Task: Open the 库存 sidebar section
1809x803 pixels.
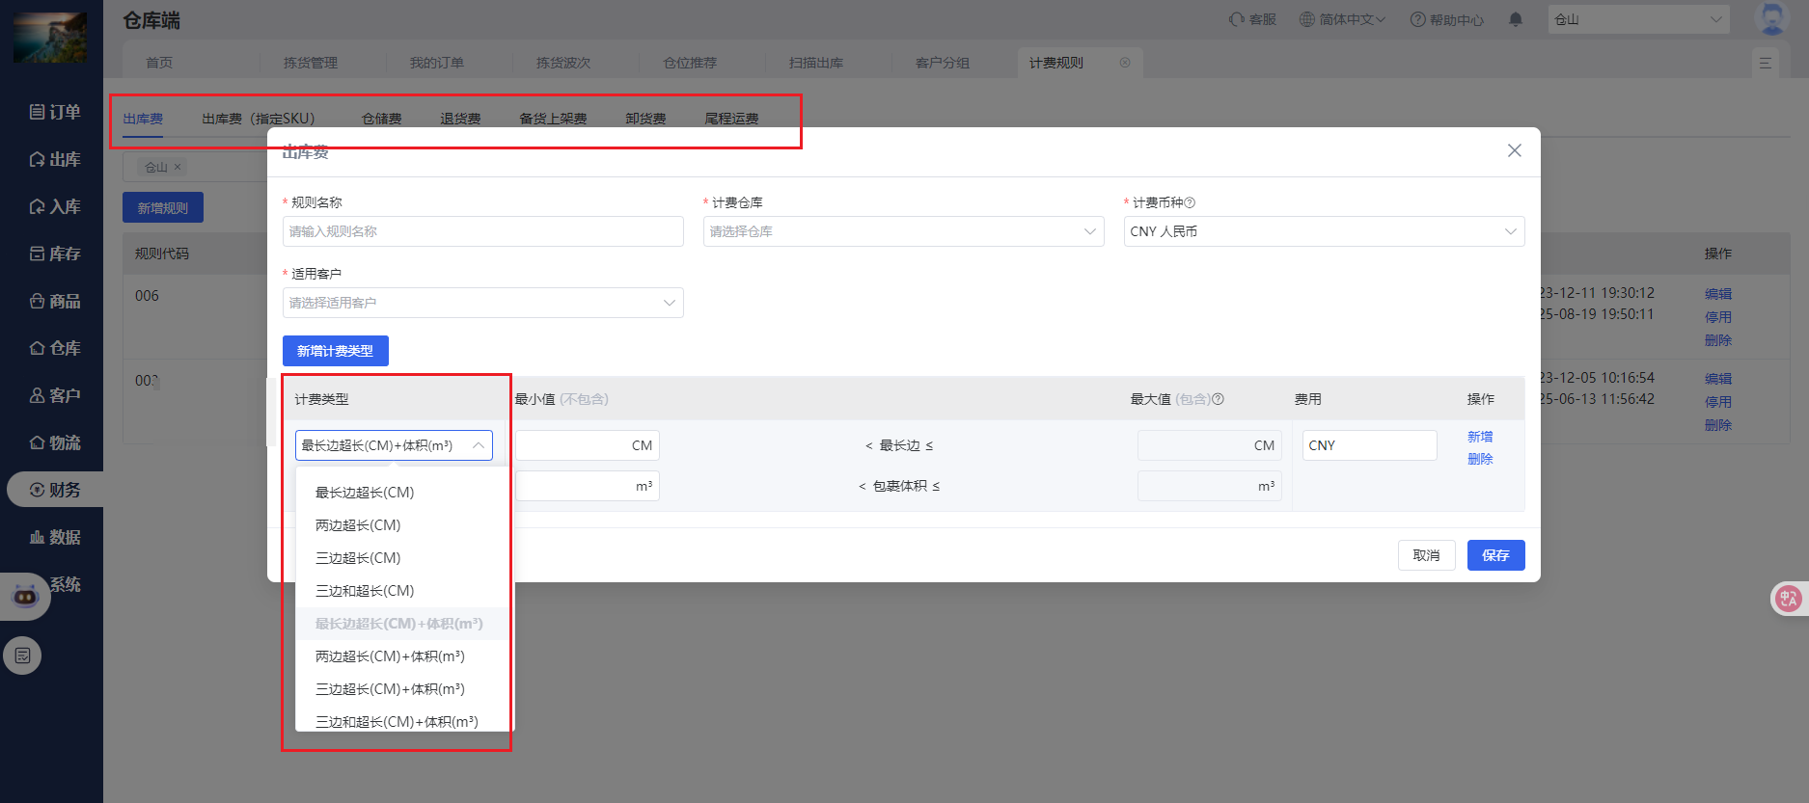Action: click(x=55, y=254)
